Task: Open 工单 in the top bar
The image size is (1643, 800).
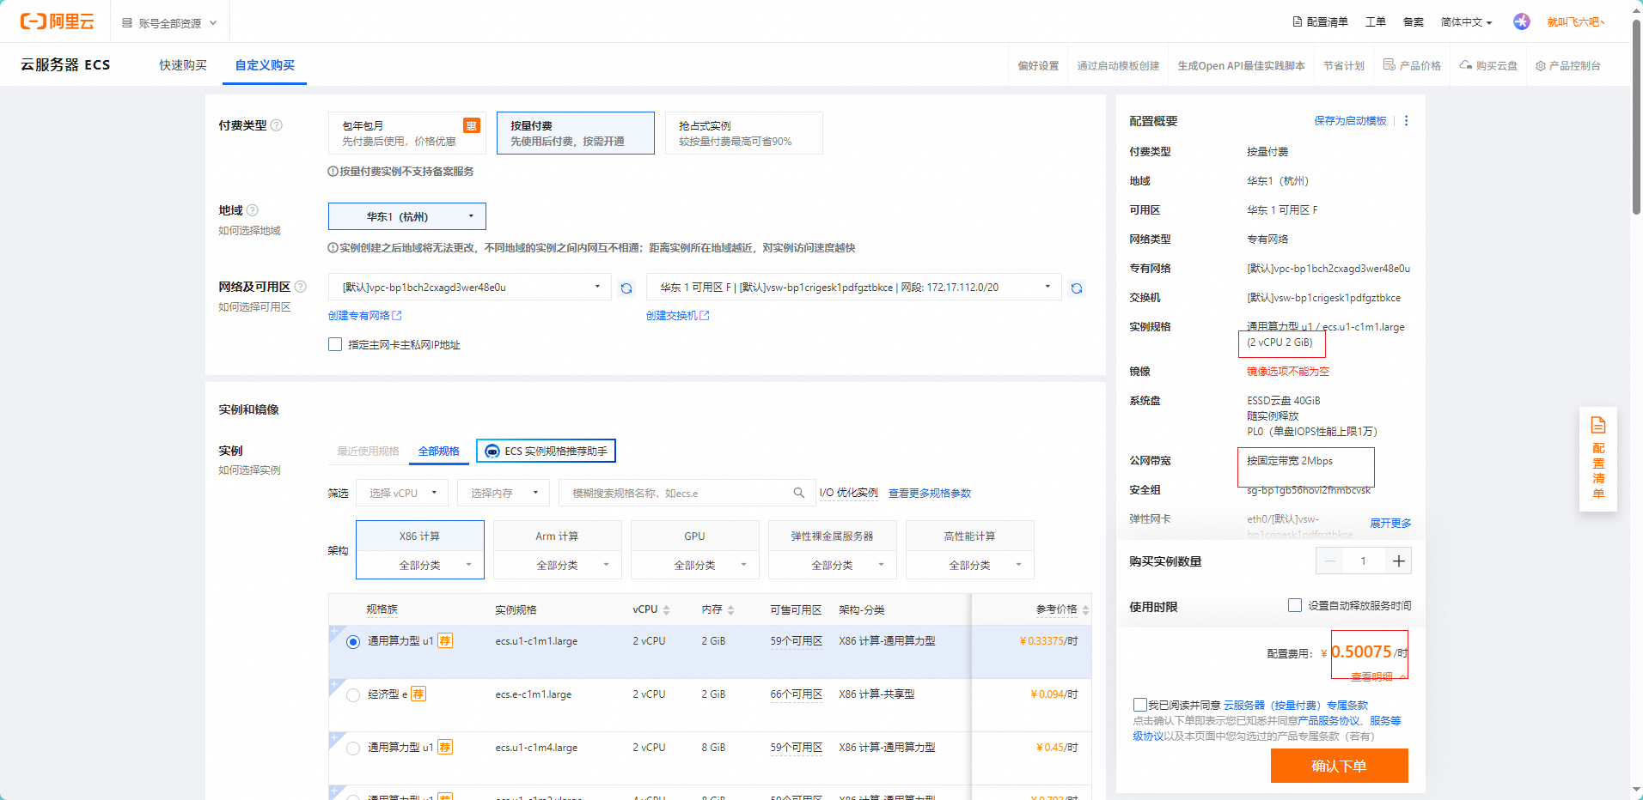Action: [1376, 22]
